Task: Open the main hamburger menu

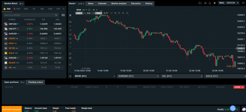Action: click(243, 3)
